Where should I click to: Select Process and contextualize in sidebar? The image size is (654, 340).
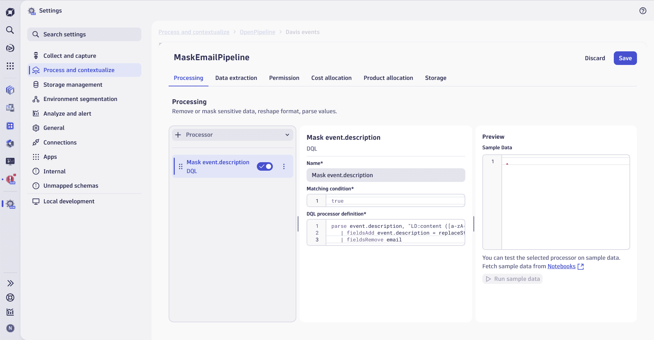point(84,70)
